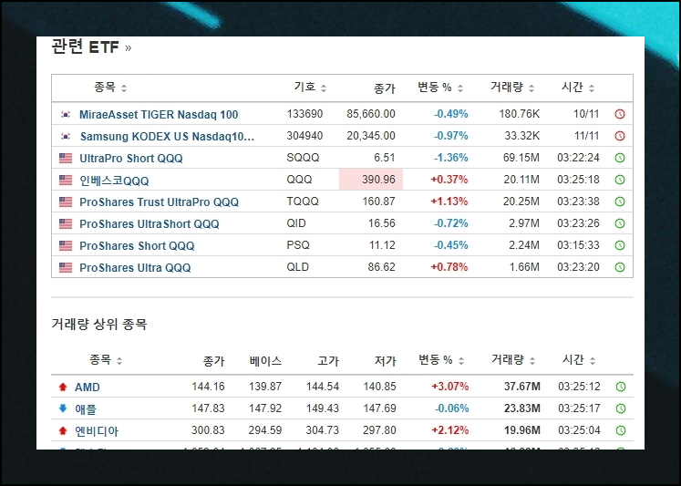
Task: Open 인베스코QQQ ETF link
Action: pos(114,181)
